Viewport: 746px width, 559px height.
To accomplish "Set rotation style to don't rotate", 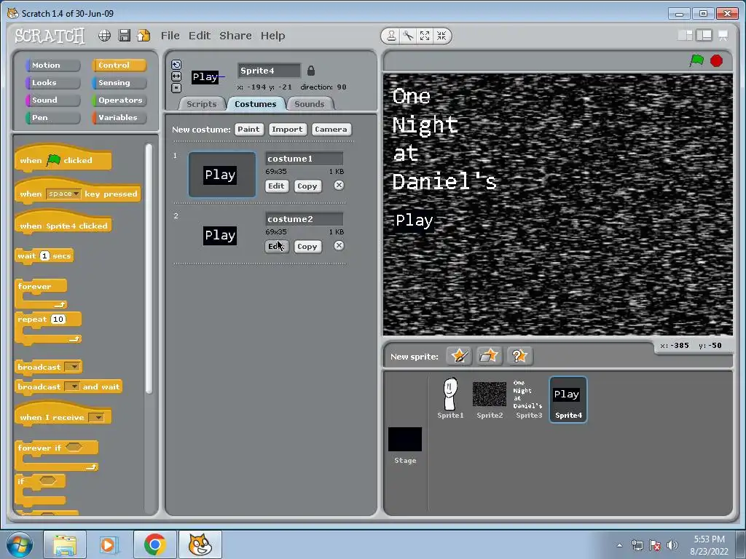I will pyautogui.click(x=176, y=87).
